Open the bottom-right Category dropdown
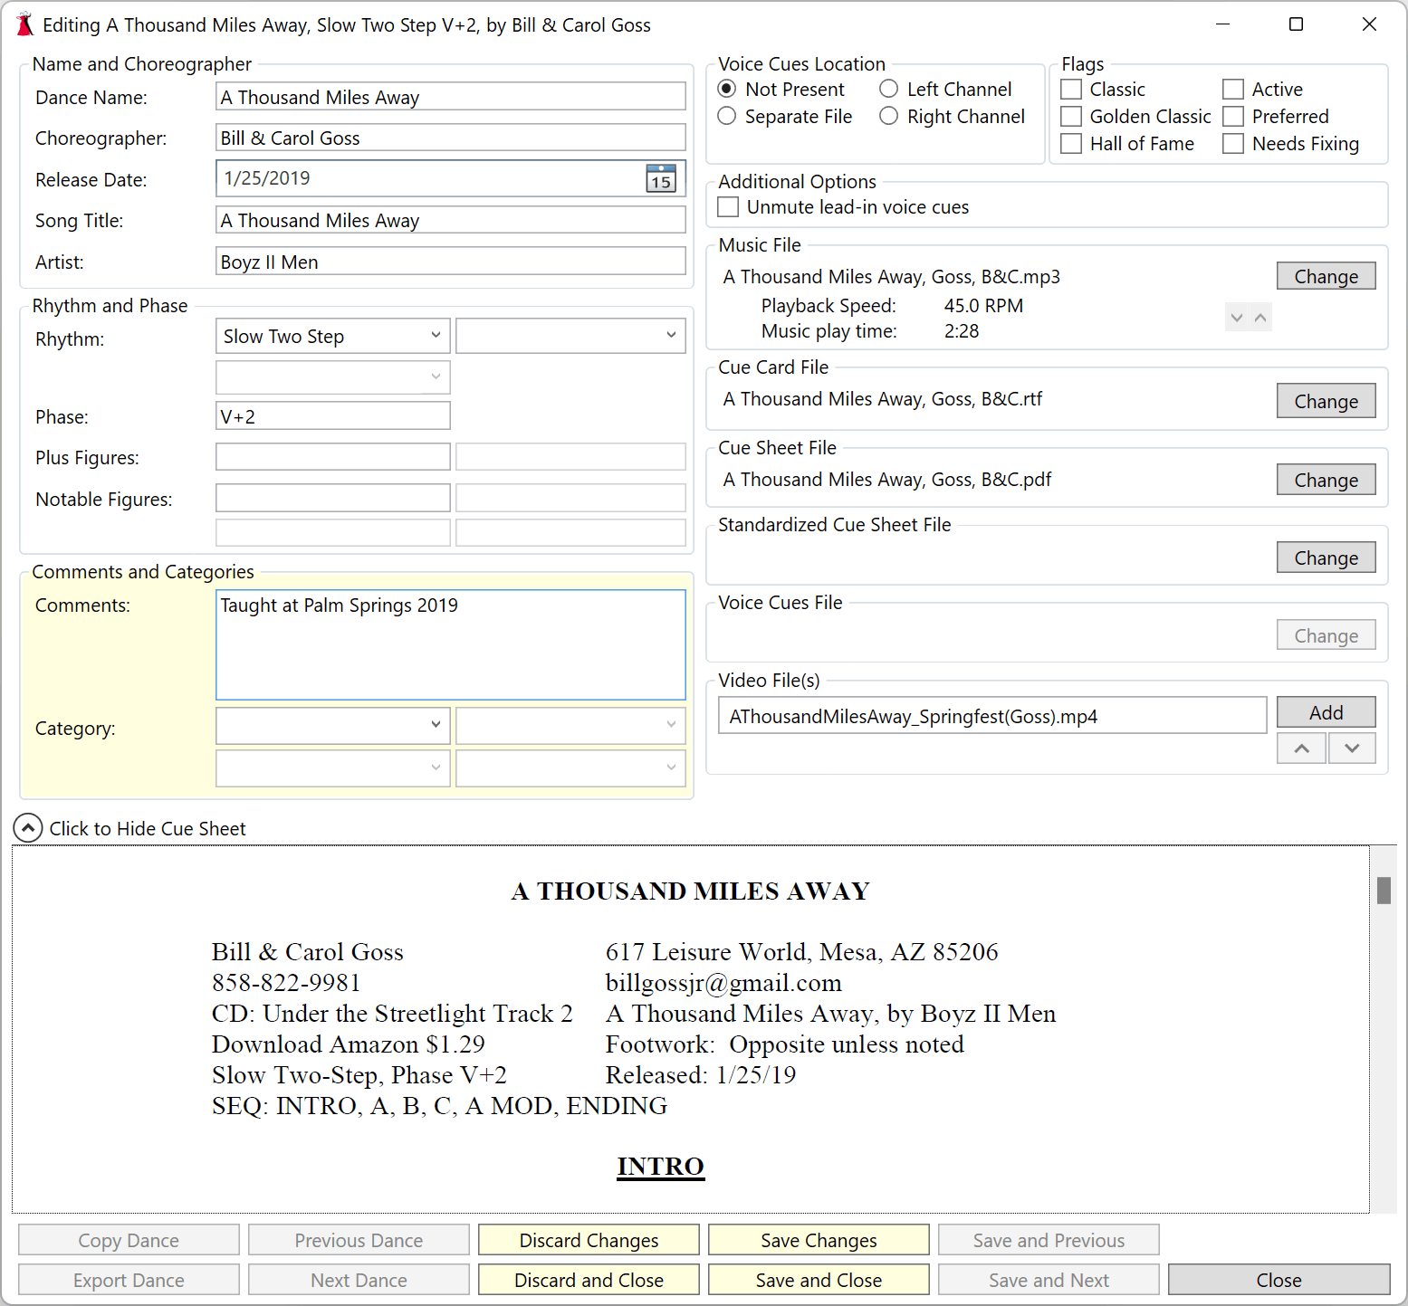The height and width of the screenshot is (1306, 1408). (x=570, y=767)
